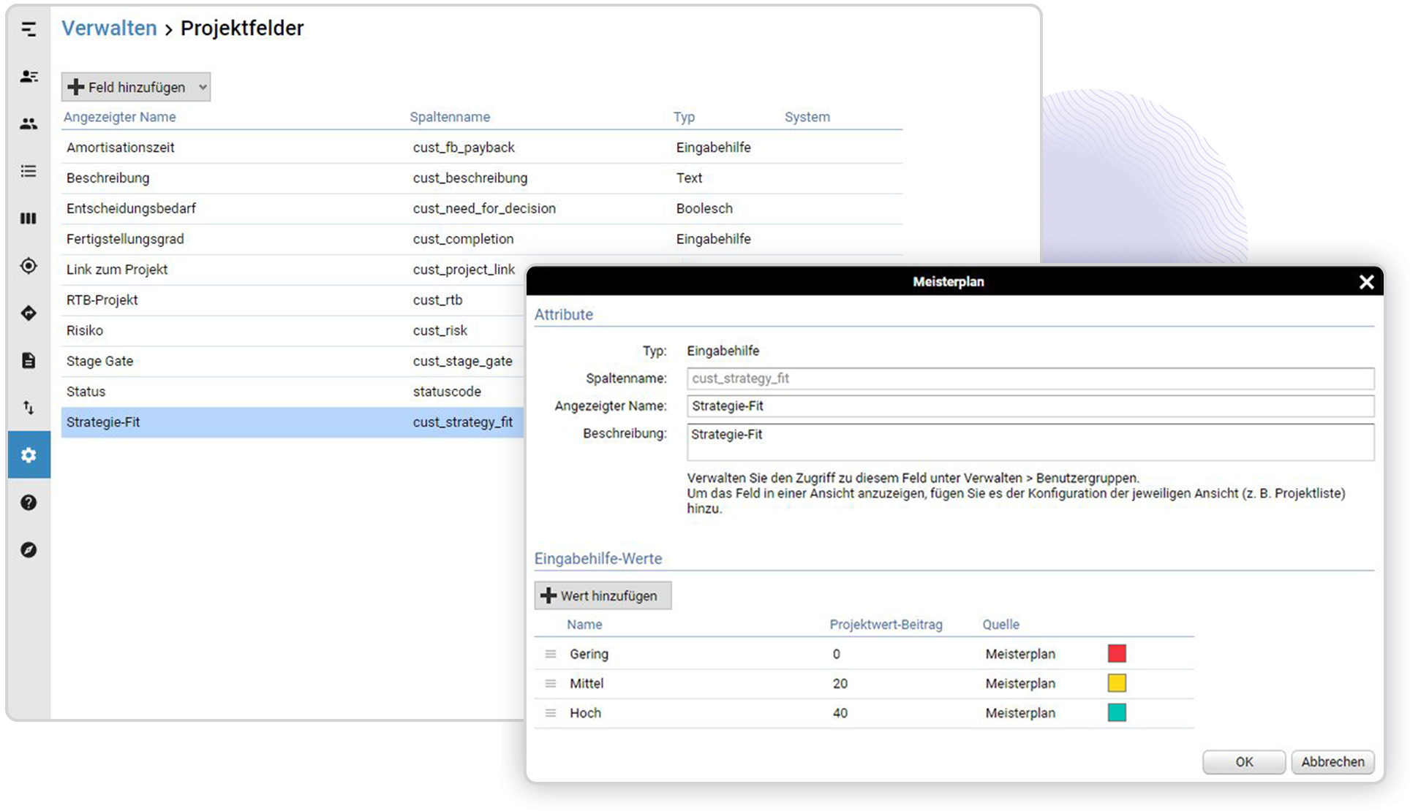The width and height of the screenshot is (1410, 811).
Task: Click the Boolesch type cell
Action: (x=704, y=209)
